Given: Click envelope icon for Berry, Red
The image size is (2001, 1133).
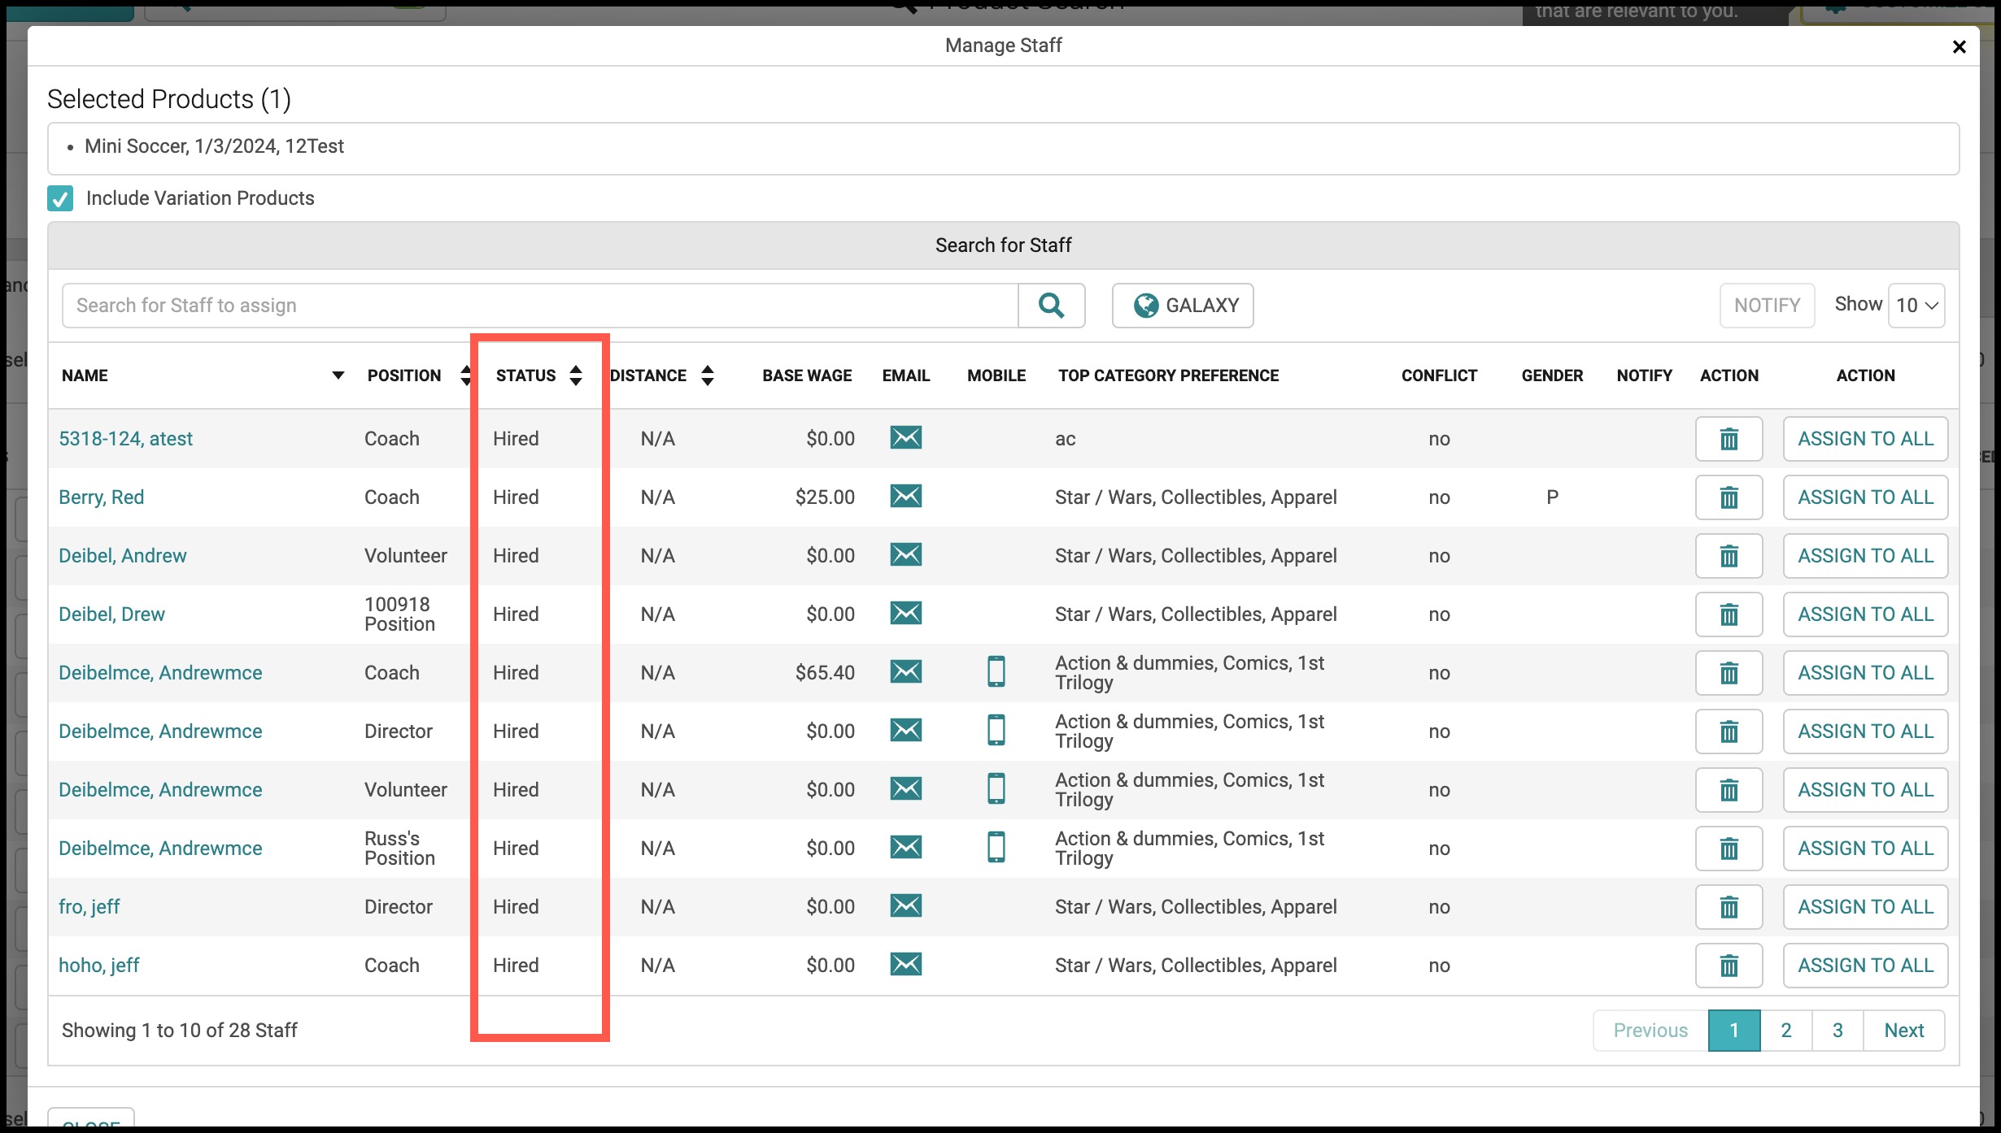Looking at the screenshot, I should pos(905,496).
